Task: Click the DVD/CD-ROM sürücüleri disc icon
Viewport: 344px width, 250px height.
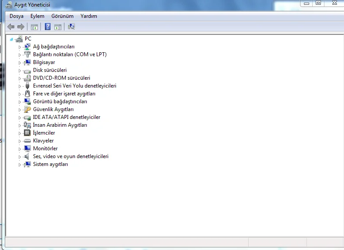Action: pyautogui.click(x=27, y=78)
